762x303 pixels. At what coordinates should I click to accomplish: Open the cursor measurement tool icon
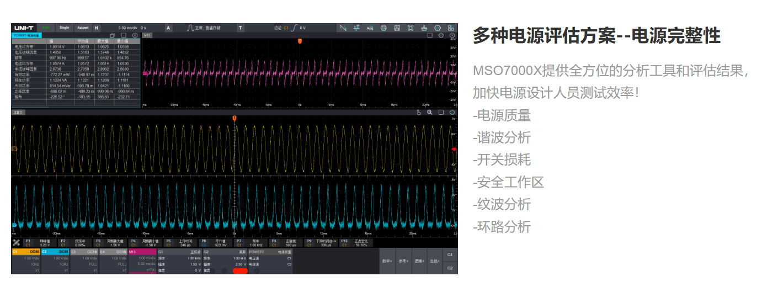coord(343,28)
